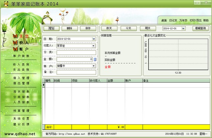Click the 明天 button

tap(148, 29)
